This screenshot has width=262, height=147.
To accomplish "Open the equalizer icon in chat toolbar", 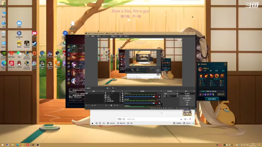I will pyautogui.click(x=103, y=123).
